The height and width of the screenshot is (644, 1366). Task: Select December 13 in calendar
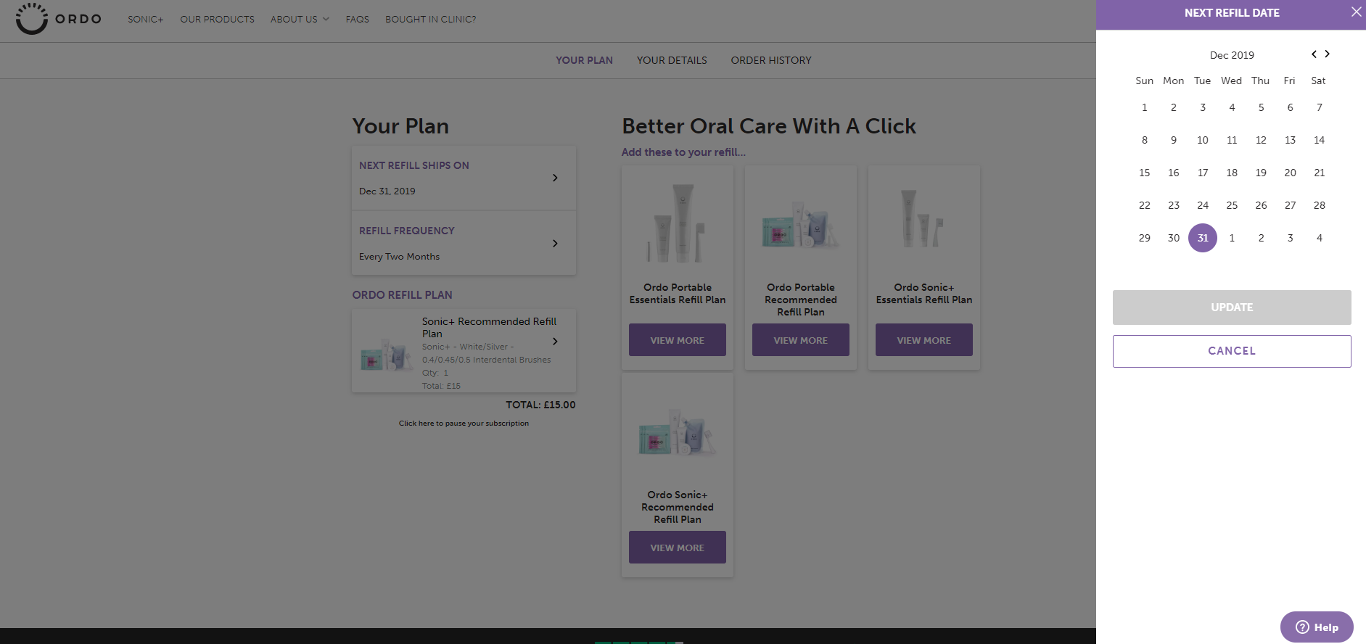[x=1290, y=140]
